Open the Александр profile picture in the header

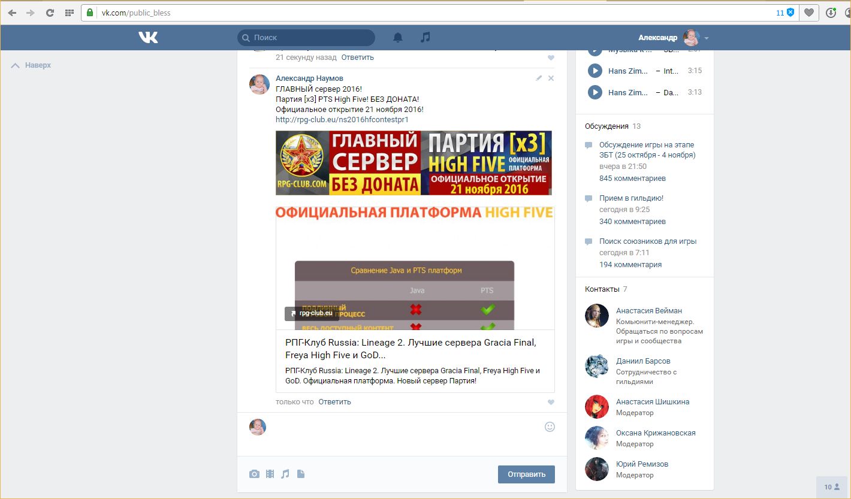(x=692, y=38)
